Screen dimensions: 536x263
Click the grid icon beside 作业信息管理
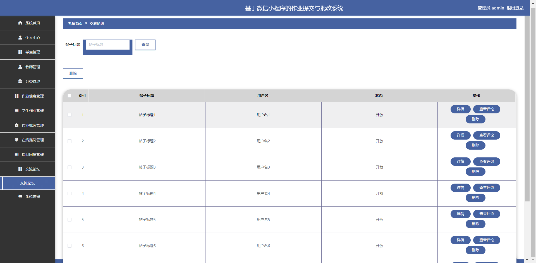point(16,96)
